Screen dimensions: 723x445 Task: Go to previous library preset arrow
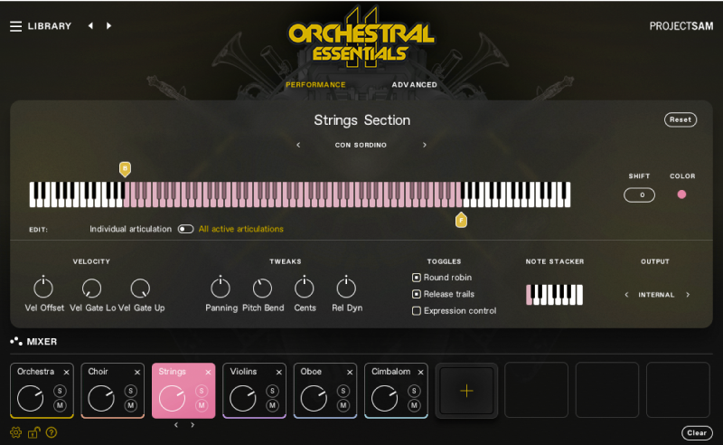(90, 26)
